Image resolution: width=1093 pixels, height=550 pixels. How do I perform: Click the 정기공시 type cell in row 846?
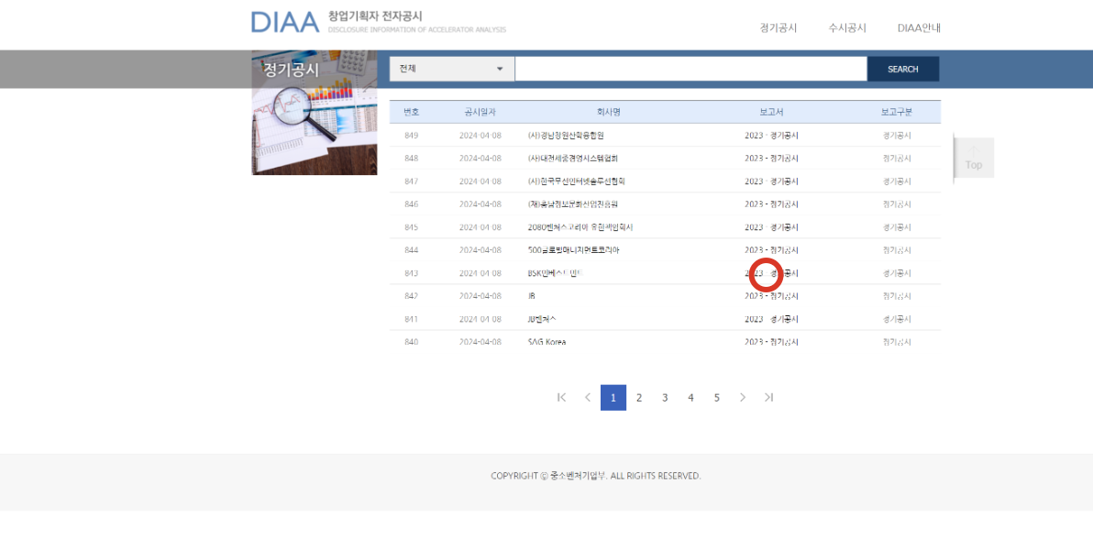tap(897, 204)
